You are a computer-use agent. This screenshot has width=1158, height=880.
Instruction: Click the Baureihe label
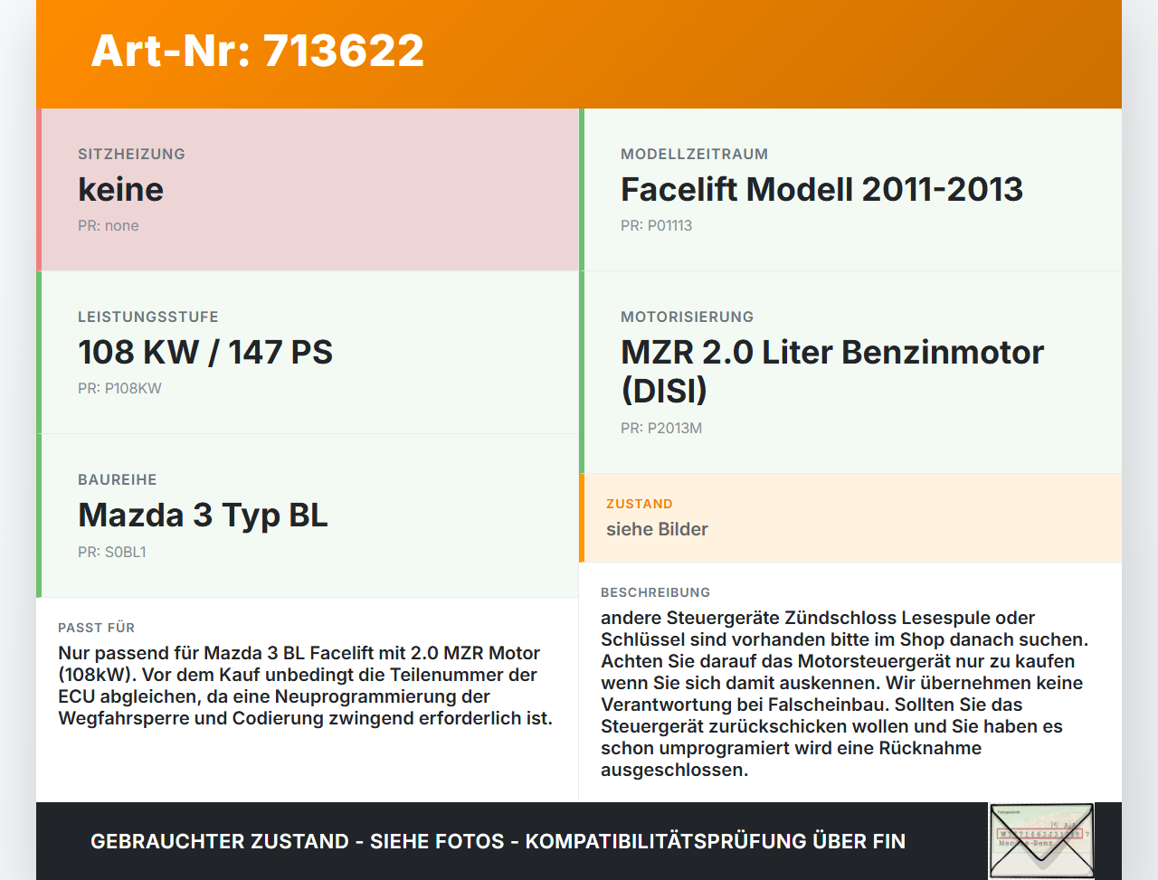(118, 480)
